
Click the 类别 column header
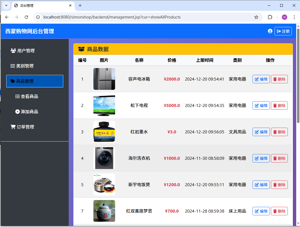coord(237,60)
